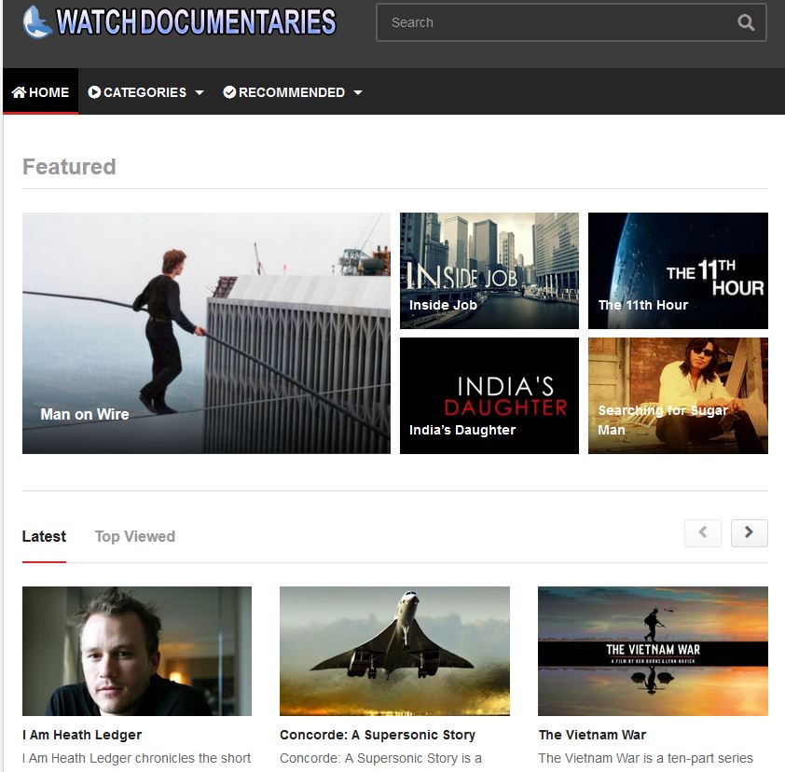
Task: Click Concorde: A Supersonic Story title link
Action: (x=378, y=735)
